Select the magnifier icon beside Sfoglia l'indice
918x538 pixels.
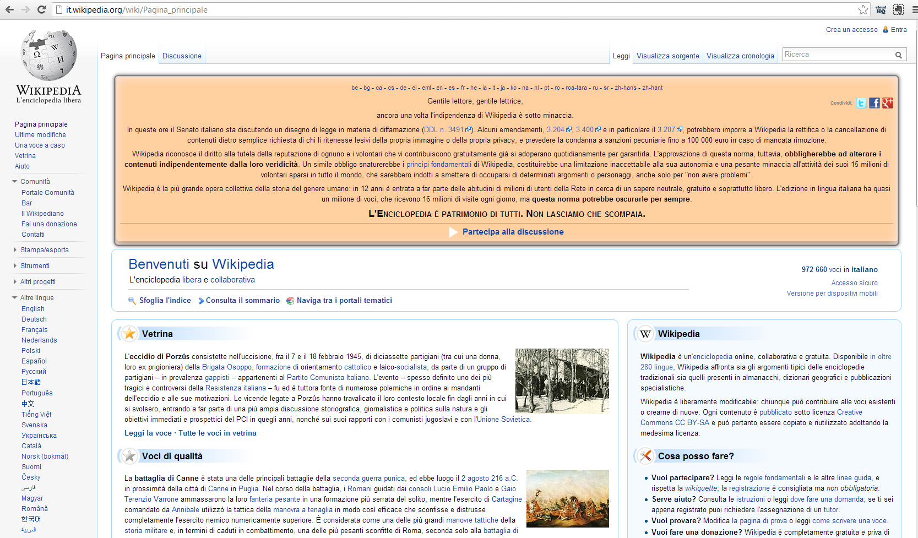[x=132, y=301]
